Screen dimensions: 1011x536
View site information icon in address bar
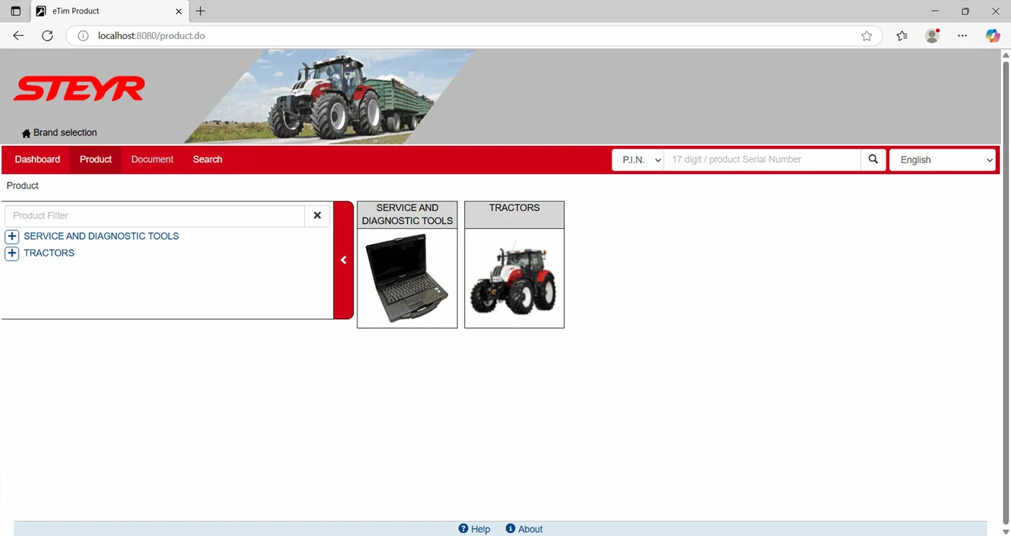[83, 36]
